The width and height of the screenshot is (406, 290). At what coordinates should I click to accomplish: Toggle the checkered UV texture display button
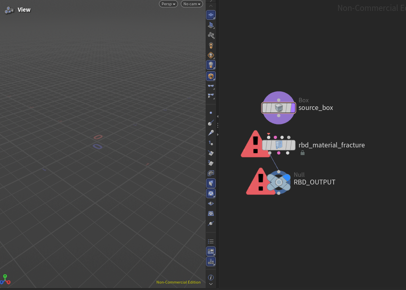point(211,193)
